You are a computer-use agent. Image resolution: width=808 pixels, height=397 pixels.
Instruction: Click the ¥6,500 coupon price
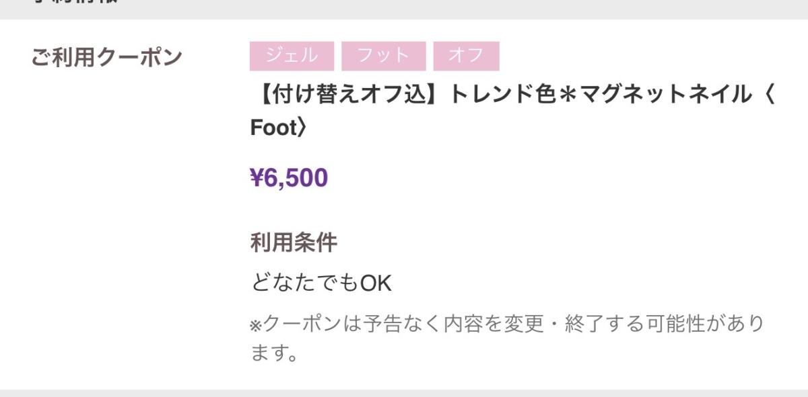click(x=289, y=178)
